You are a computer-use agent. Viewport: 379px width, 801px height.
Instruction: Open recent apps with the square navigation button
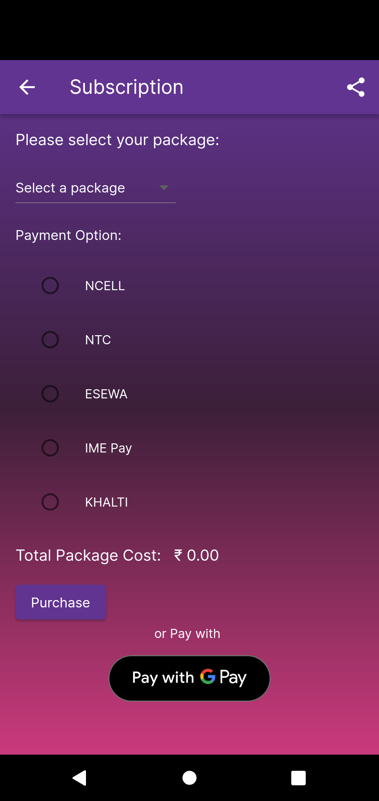click(x=298, y=777)
